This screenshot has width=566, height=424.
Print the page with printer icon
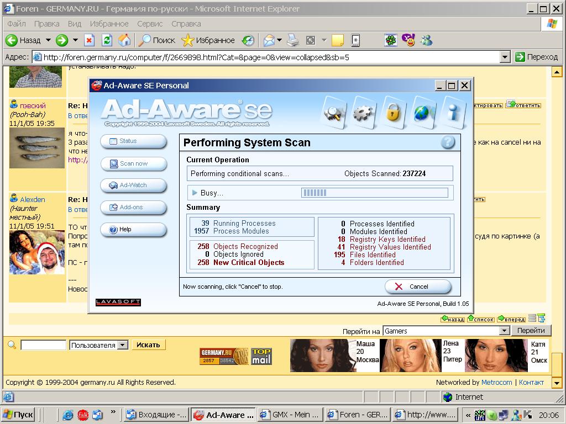coord(293,40)
